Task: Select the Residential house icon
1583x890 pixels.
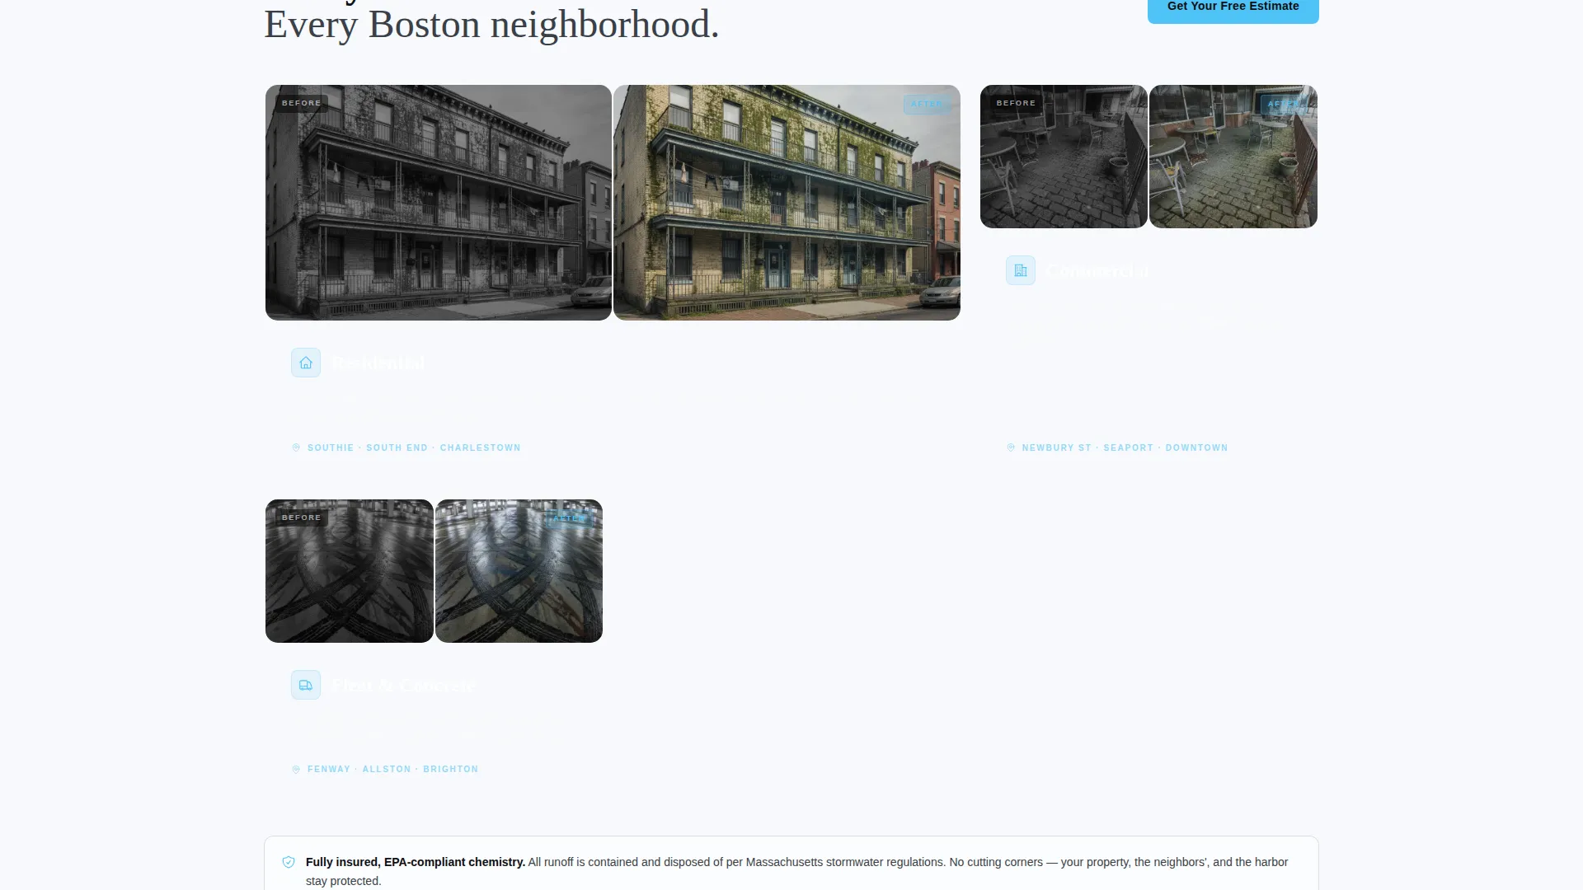Action: point(306,363)
